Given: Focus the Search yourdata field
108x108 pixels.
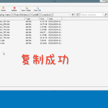Looking at the screenshot, I should coord(91,15).
